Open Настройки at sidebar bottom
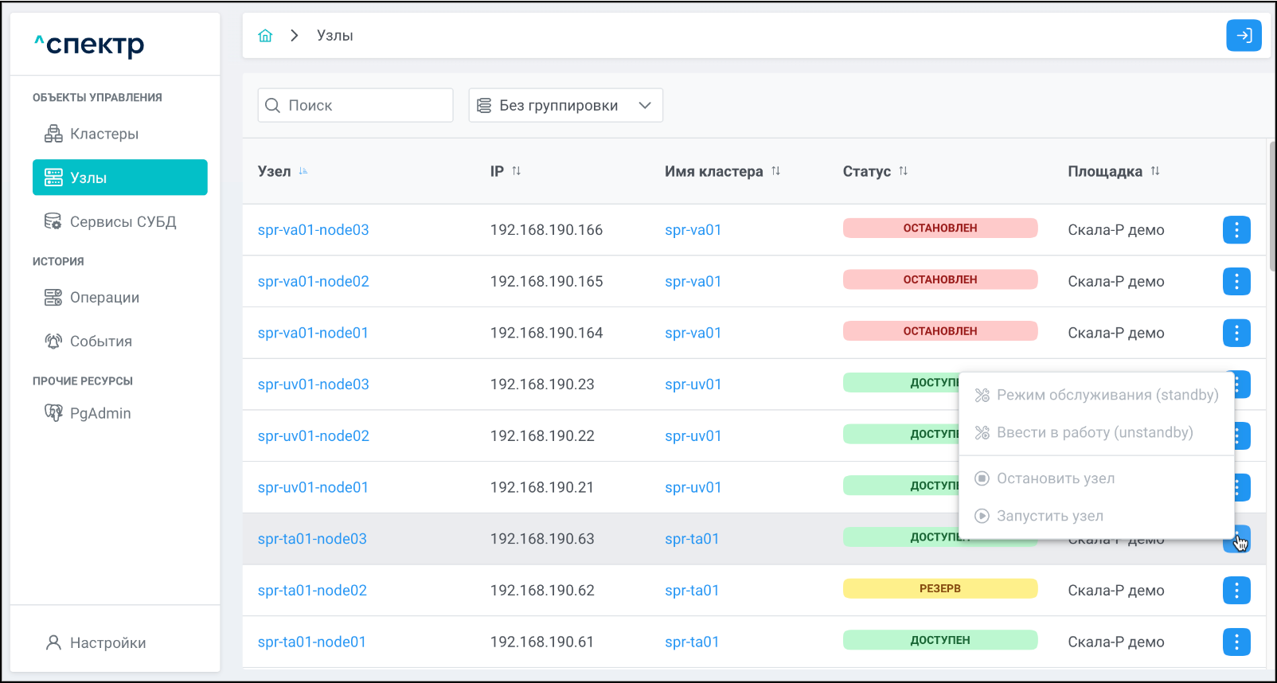1277x683 pixels. [x=107, y=643]
